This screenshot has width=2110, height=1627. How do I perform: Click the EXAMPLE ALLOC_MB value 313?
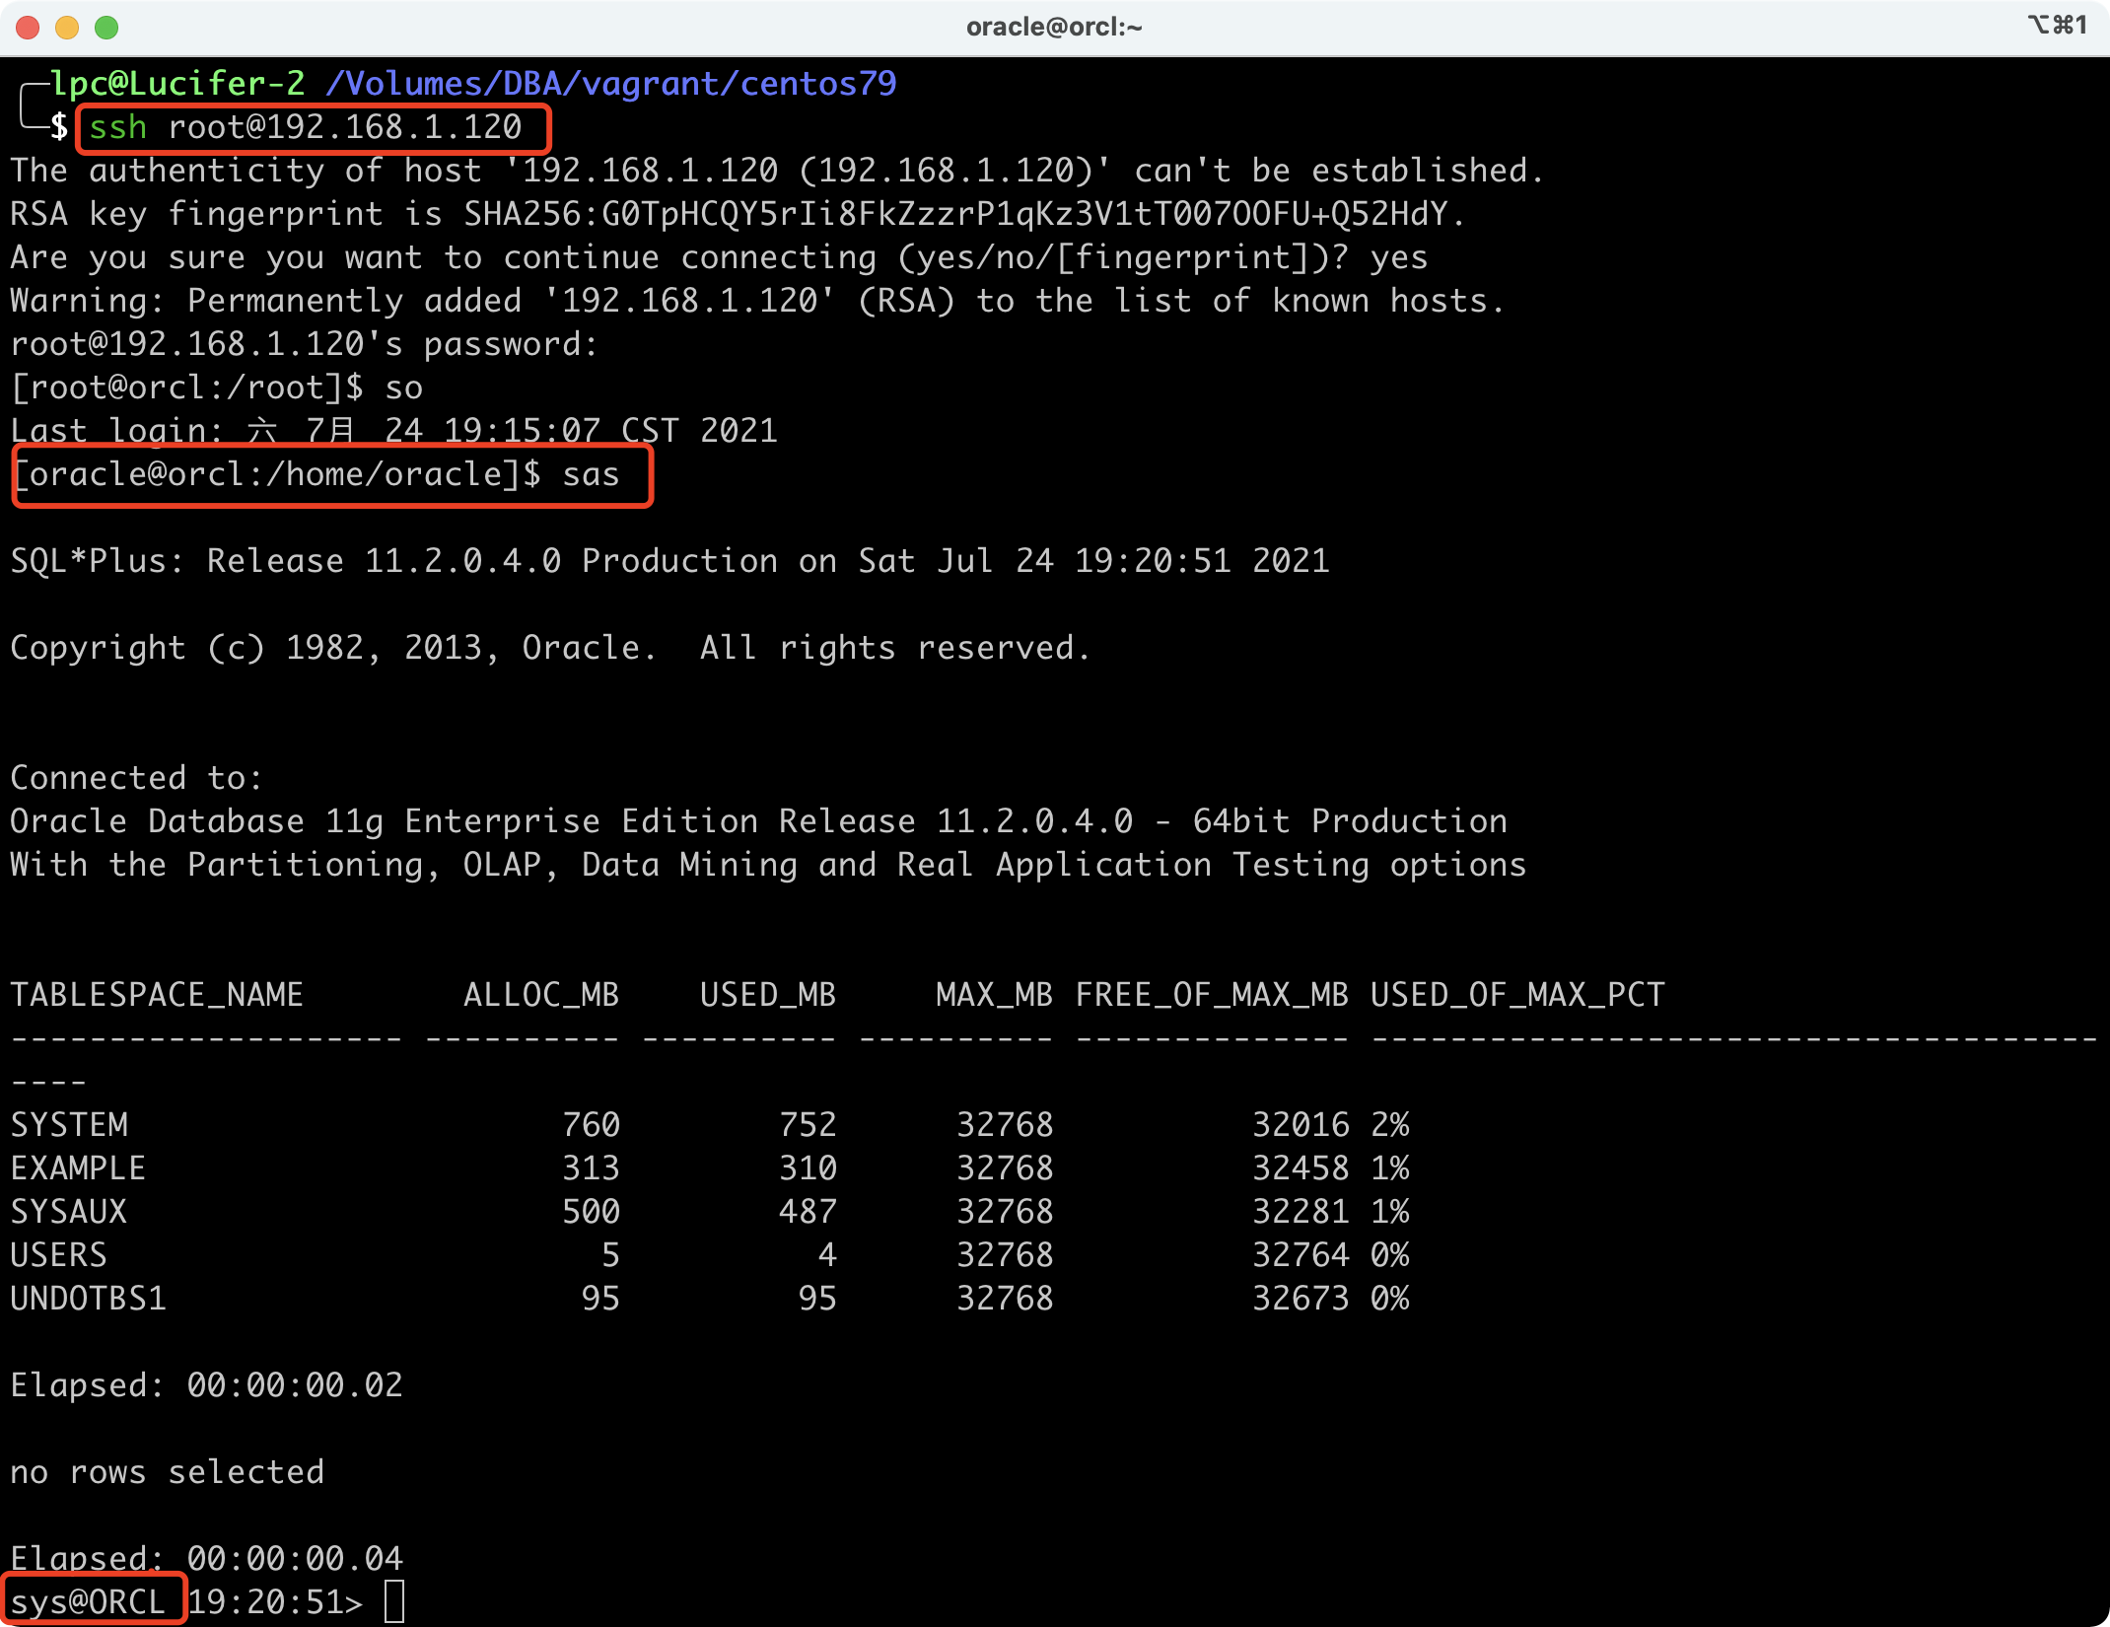point(592,1168)
